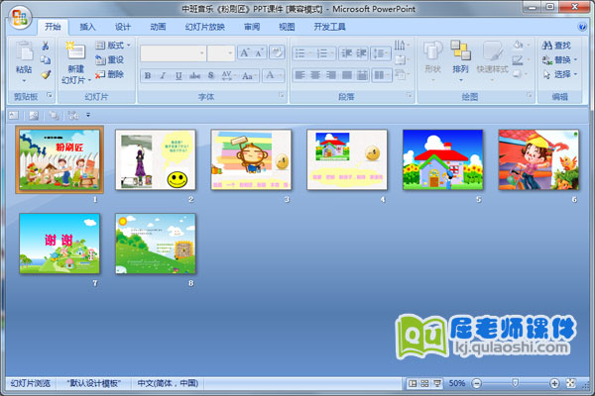
Task: Click the zoom slider handle
Action: [x=515, y=383]
